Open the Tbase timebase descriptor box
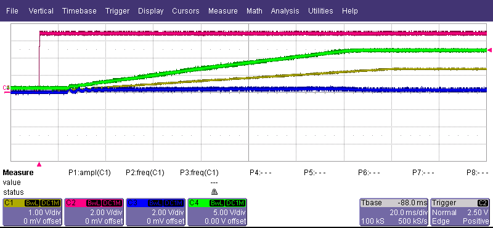 click(x=394, y=211)
